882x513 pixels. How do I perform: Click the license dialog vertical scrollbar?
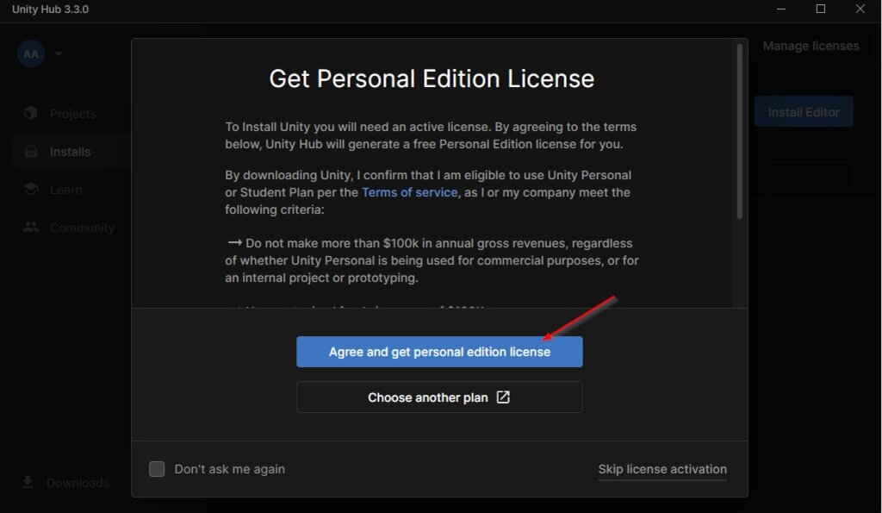point(739,131)
